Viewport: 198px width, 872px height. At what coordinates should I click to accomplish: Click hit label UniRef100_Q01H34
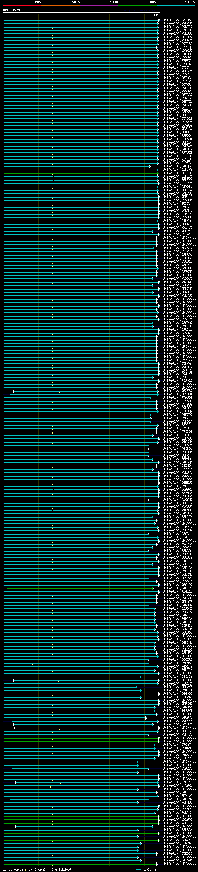[177, 394]
